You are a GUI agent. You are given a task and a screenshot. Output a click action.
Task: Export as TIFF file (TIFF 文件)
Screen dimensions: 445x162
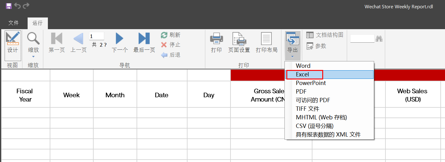[x=329, y=109]
